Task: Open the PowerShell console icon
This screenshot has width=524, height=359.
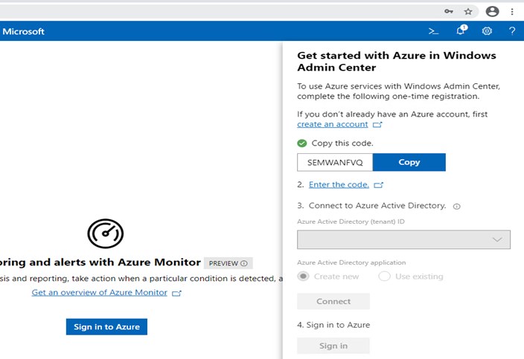Action: point(433,31)
